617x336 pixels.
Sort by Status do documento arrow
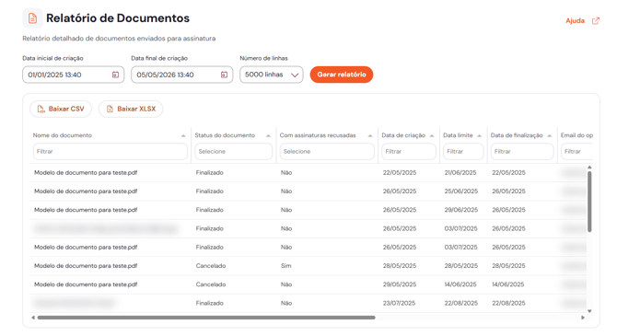pyautogui.click(x=268, y=135)
